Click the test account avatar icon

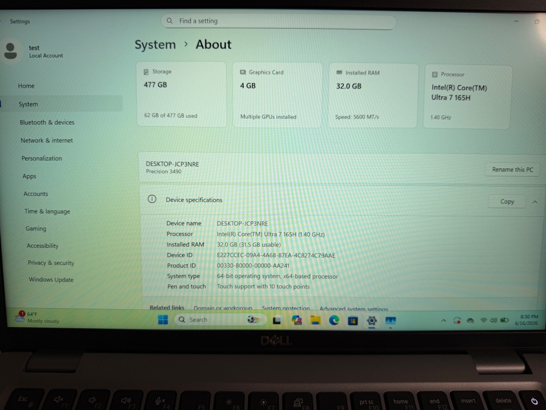coord(11,51)
